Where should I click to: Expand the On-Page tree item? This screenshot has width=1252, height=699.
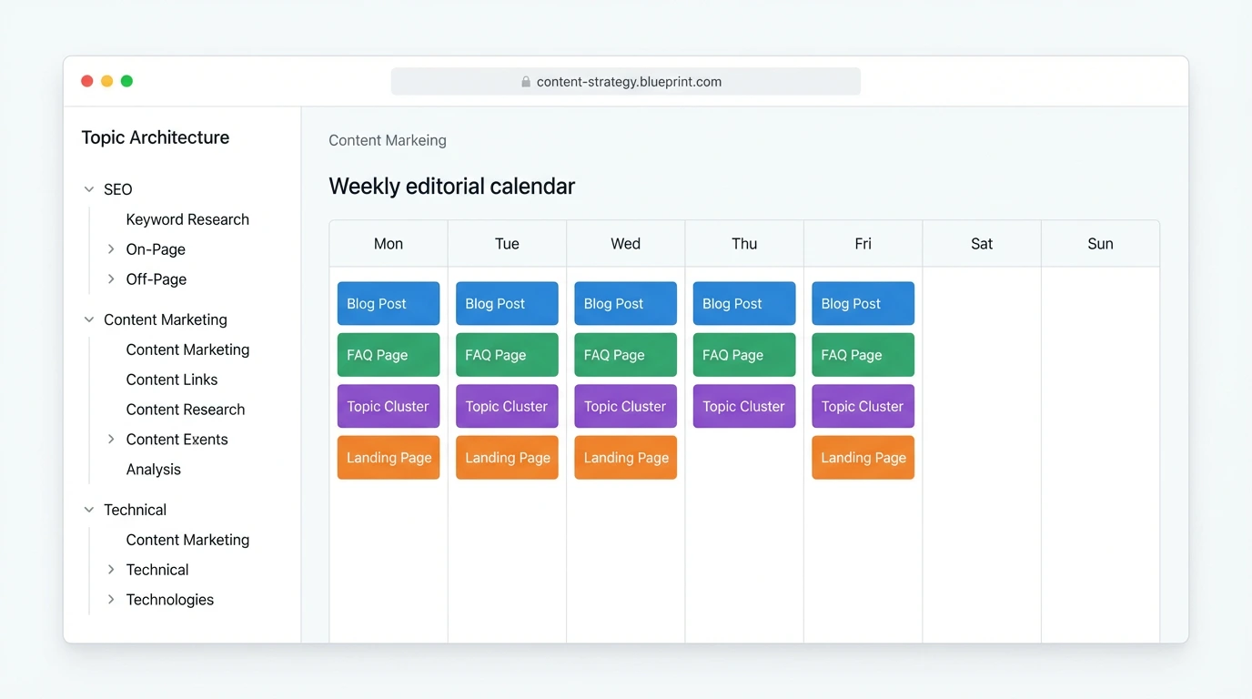[x=111, y=248]
